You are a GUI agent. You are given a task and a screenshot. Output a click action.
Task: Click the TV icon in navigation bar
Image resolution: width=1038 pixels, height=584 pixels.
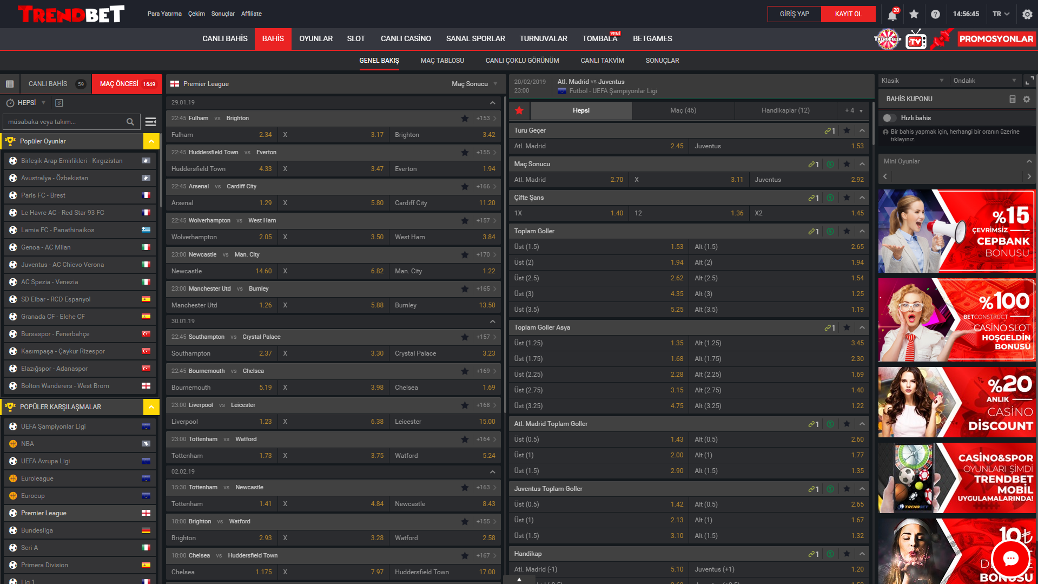point(916,40)
